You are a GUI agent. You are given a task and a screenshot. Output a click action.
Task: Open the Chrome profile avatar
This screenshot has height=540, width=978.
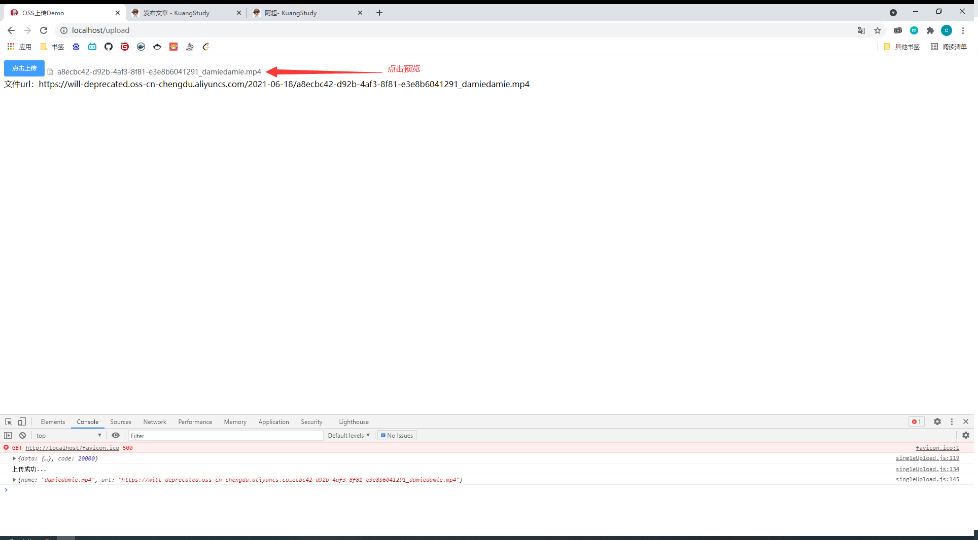(x=947, y=30)
